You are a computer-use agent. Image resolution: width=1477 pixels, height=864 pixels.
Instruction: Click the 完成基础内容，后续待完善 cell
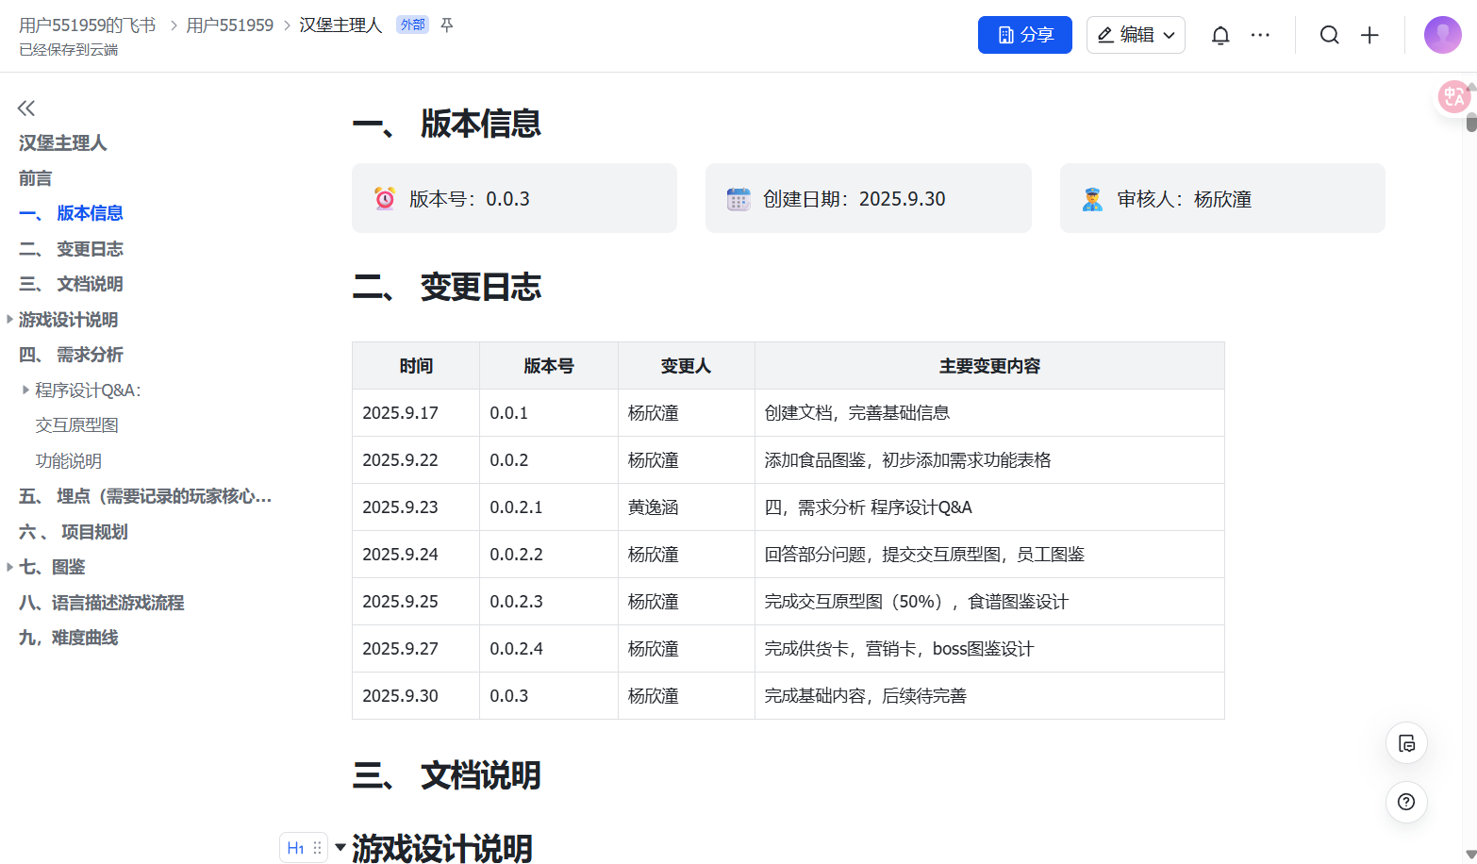click(989, 696)
